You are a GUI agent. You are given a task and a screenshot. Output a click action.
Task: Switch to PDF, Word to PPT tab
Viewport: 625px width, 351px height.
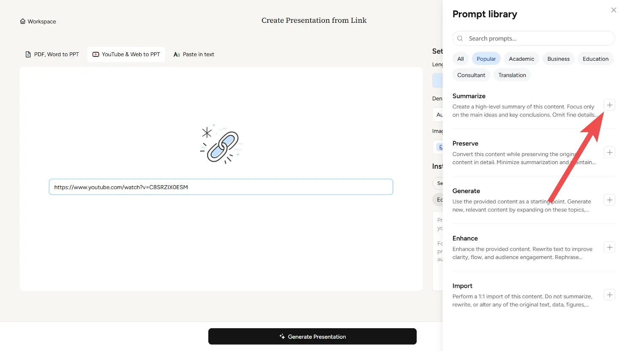tap(52, 54)
